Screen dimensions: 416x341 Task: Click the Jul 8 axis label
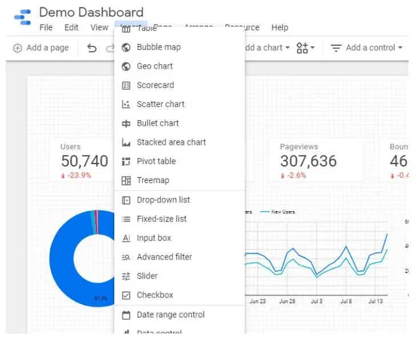(x=346, y=302)
